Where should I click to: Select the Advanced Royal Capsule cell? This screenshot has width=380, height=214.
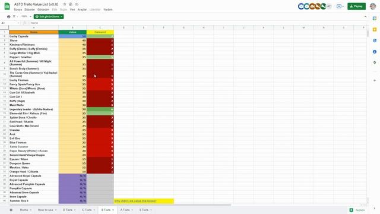(x=34, y=176)
